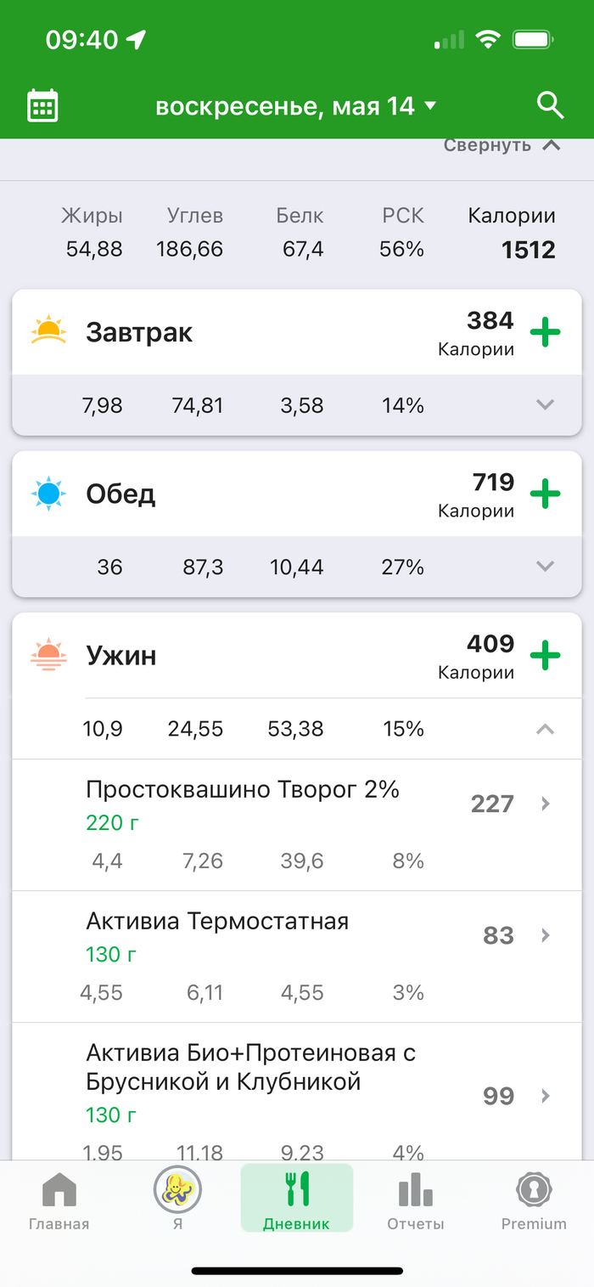Open the calendar icon in header
Viewport: 594px width, 1287px height.
coord(42,106)
